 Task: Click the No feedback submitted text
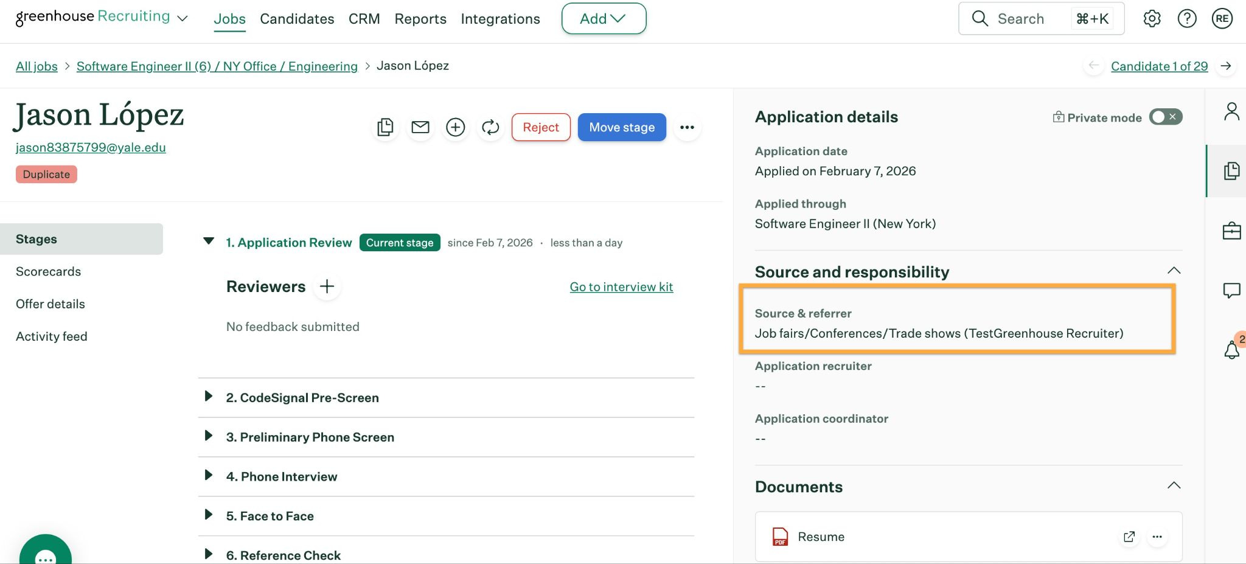293,327
